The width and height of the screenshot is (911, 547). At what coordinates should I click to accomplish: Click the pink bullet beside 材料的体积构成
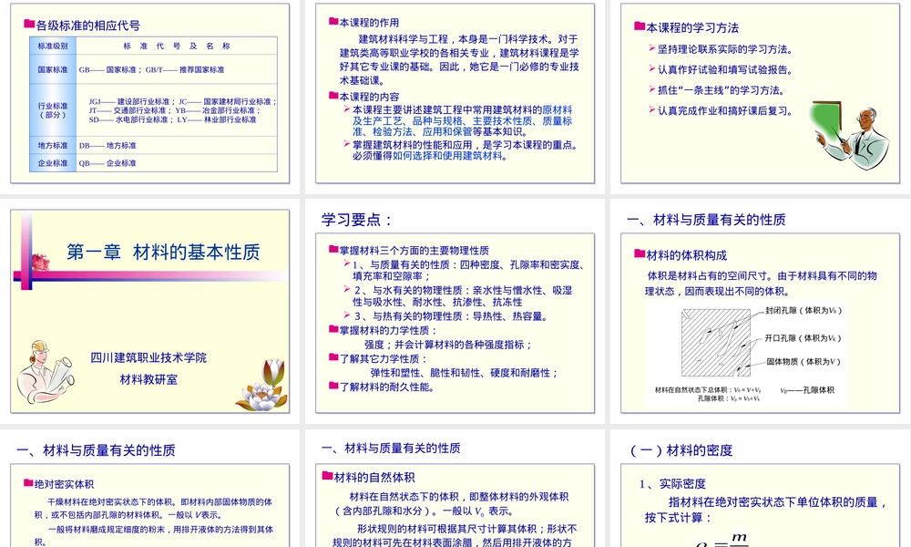pos(640,253)
